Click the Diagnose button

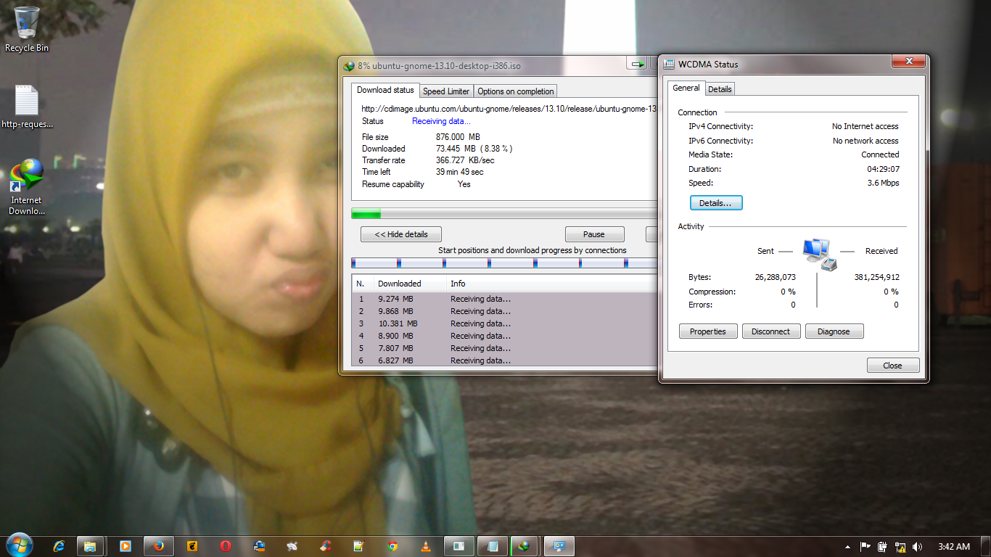[834, 331]
